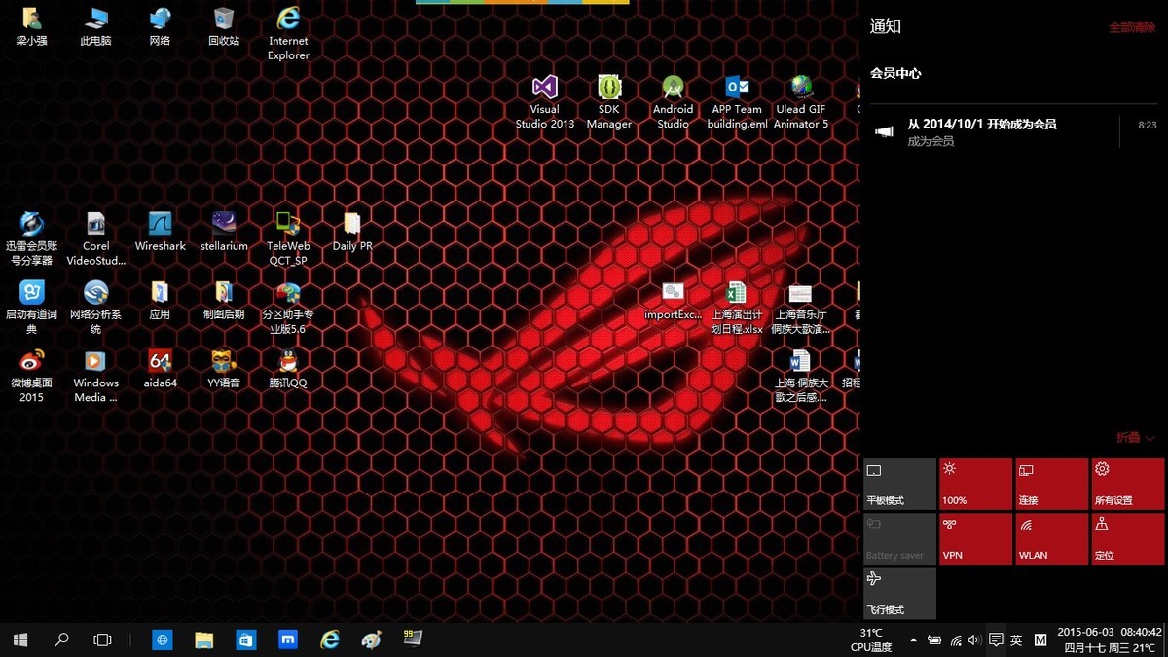Open the 制图后期 folder icon

[224, 300]
